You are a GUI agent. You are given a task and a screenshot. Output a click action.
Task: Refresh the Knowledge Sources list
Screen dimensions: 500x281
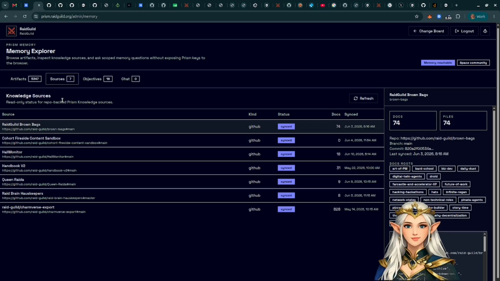(363, 98)
